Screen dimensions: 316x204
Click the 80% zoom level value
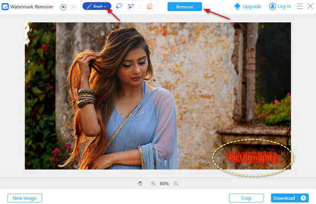pyautogui.click(x=164, y=184)
